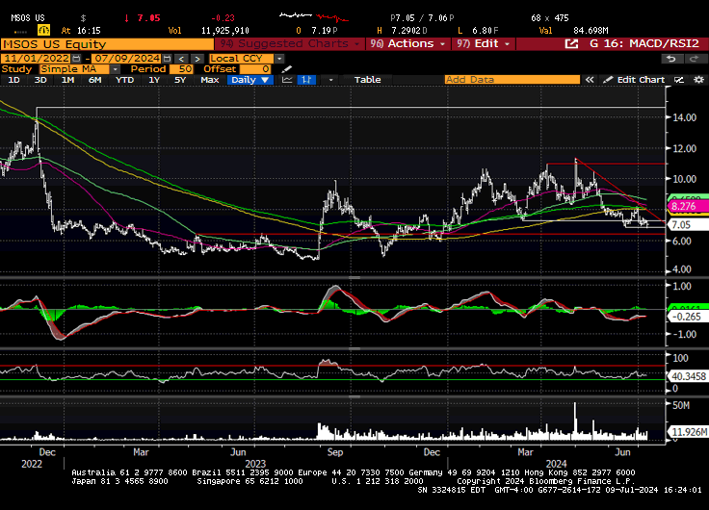Select the Max range tab
The height and width of the screenshot is (510, 709).
pos(209,80)
